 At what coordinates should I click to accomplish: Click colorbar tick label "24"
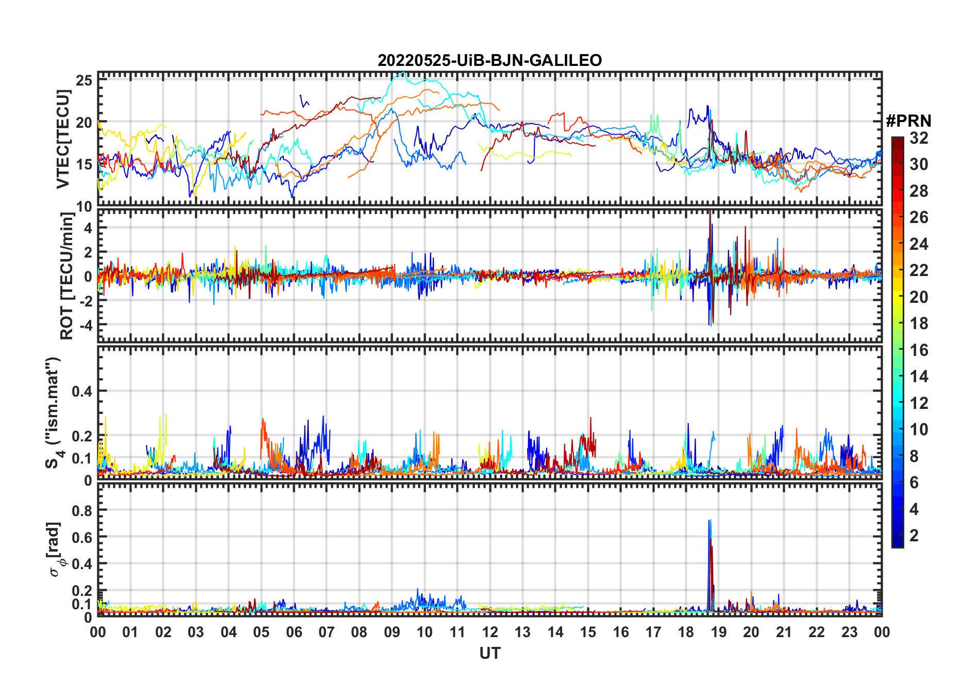point(919,244)
